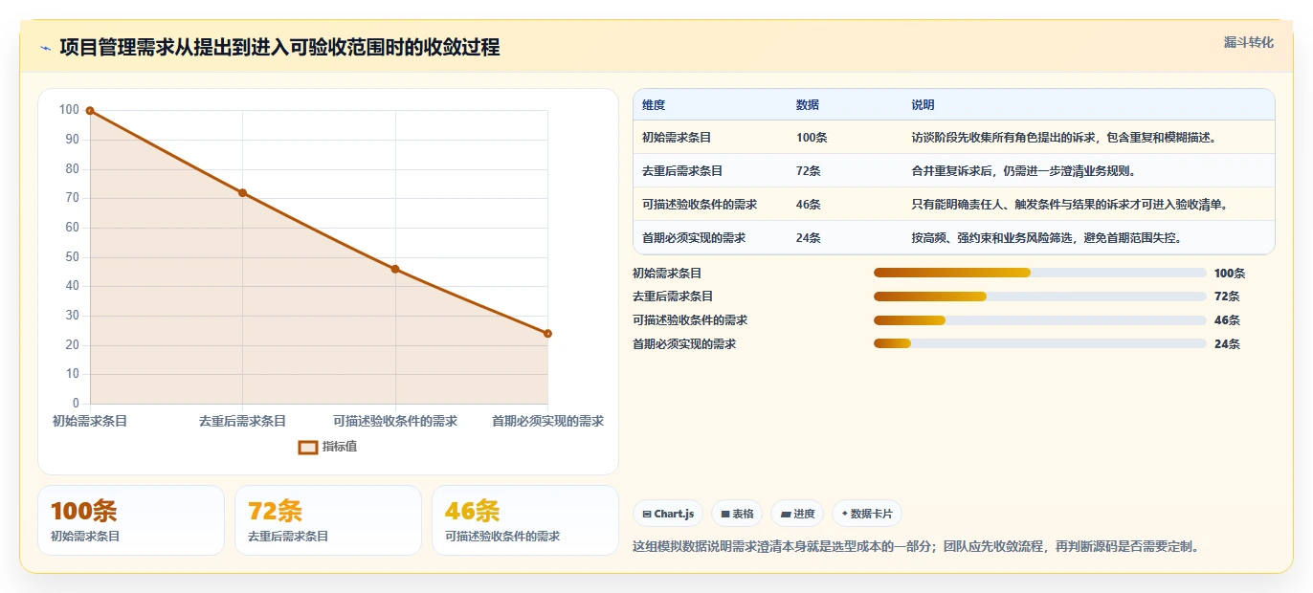1313x593 pixels.
Task: Click the 说明 column header
Action: (x=923, y=105)
